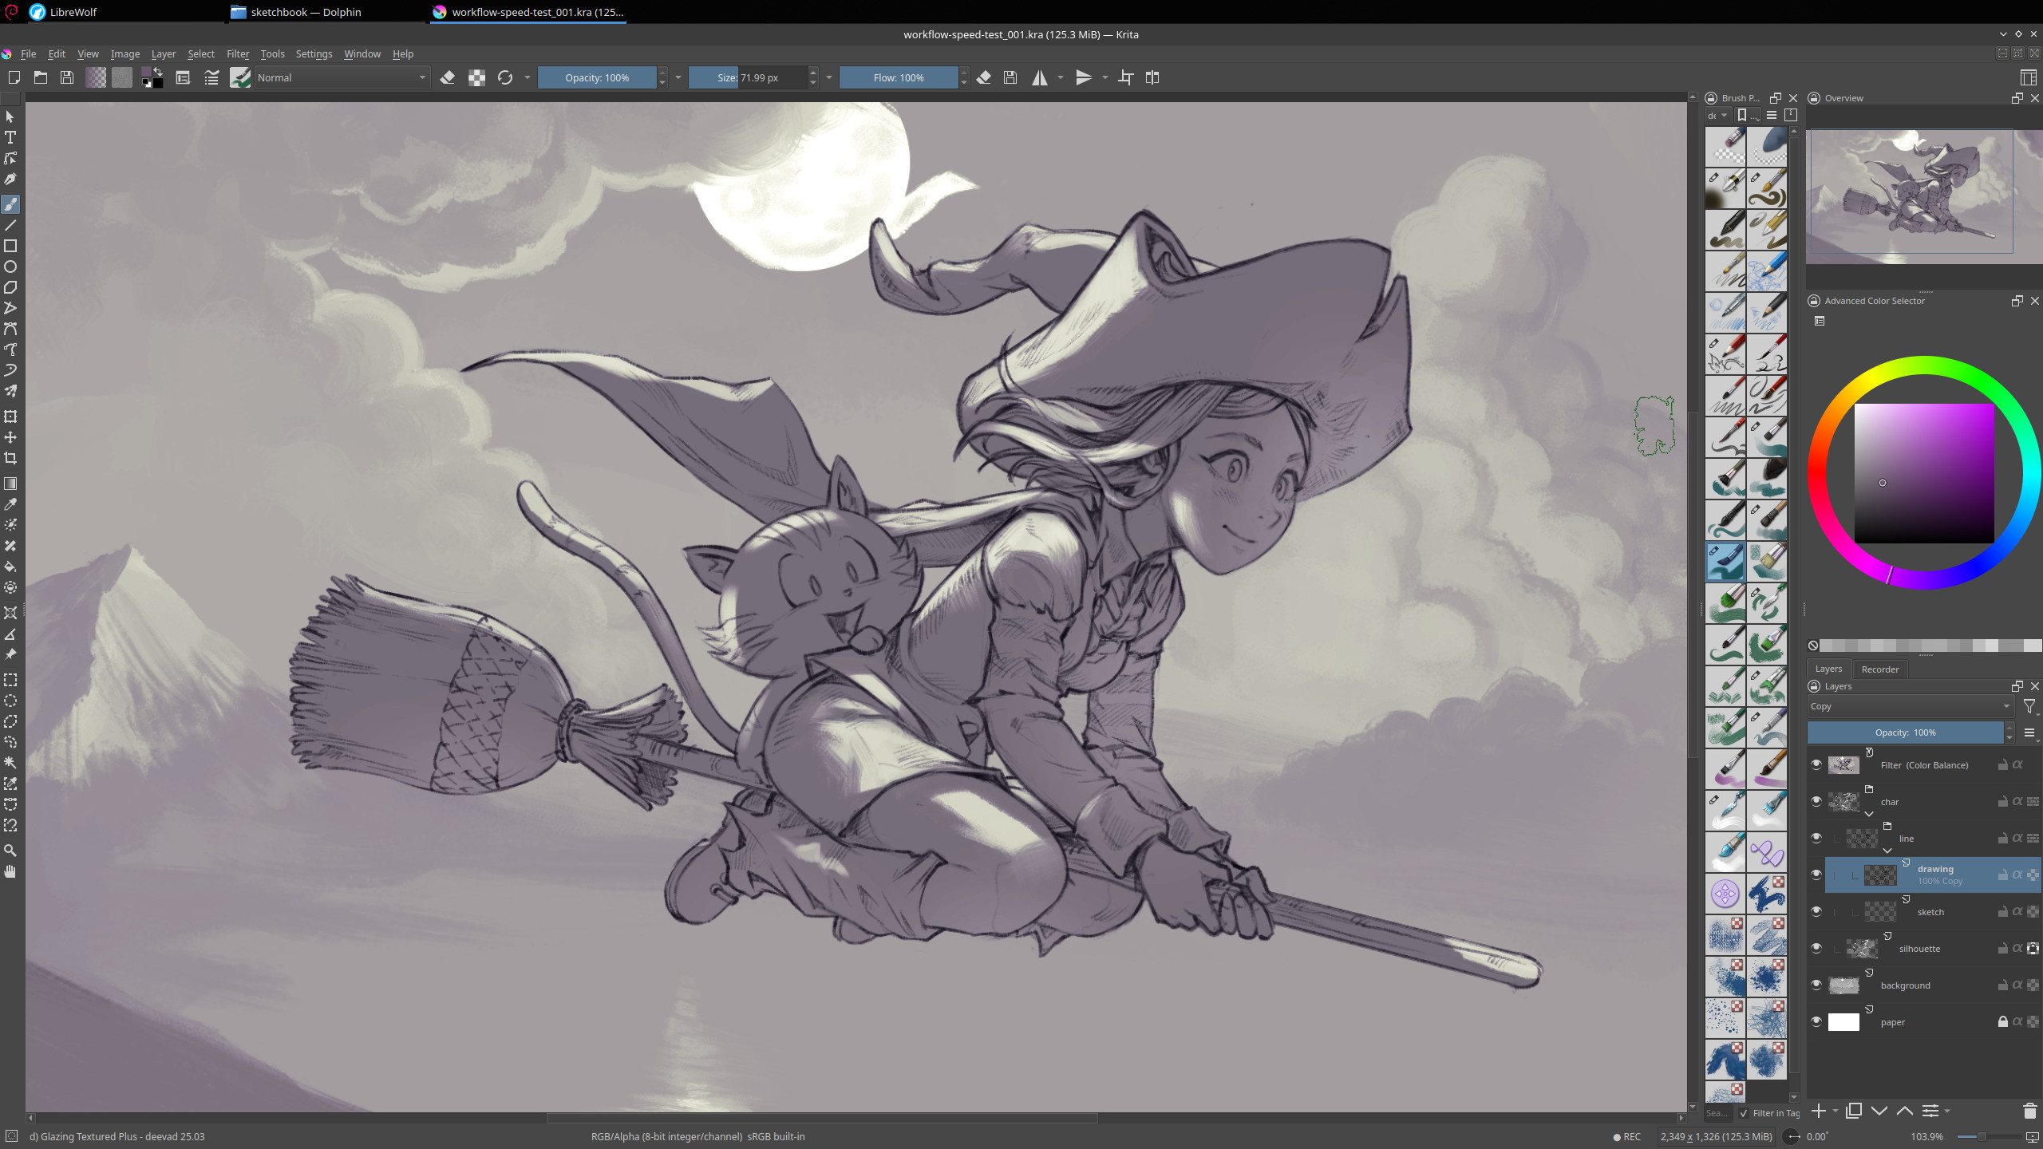Collapse the char group layer
Image resolution: width=2043 pixels, height=1149 pixels.
point(1869,815)
